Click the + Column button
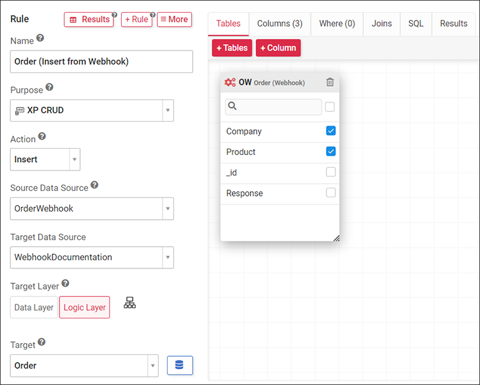The width and height of the screenshot is (480, 385). pos(278,48)
